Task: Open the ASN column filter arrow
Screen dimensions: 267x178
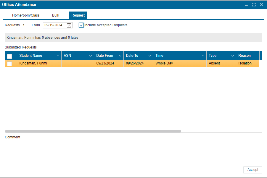Action: click(91, 56)
